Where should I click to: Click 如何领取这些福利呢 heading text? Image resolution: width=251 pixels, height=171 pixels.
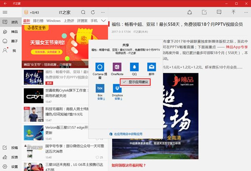pyautogui.click(x=129, y=166)
